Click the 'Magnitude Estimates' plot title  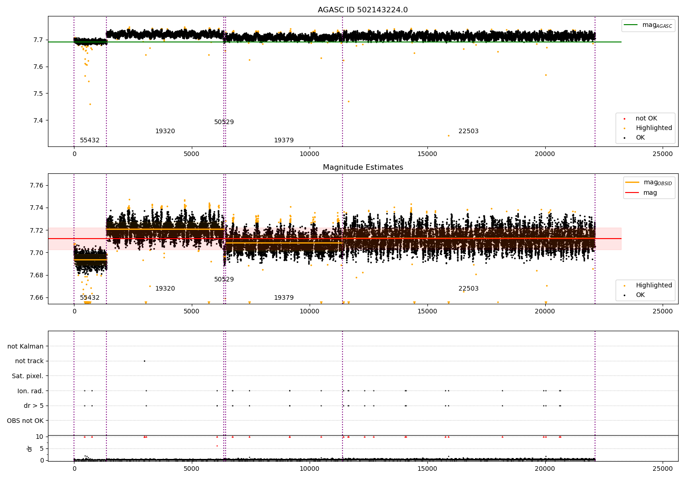click(x=363, y=167)
